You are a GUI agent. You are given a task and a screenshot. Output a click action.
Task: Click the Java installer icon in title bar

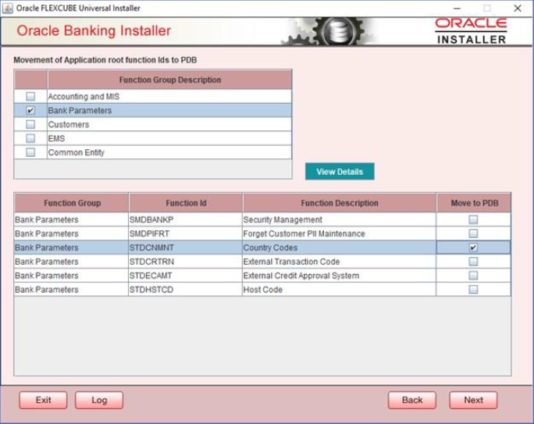tap(8, 8)
